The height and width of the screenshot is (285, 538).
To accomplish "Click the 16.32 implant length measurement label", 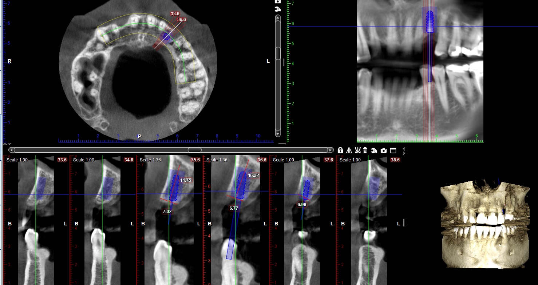I will 253,175.
